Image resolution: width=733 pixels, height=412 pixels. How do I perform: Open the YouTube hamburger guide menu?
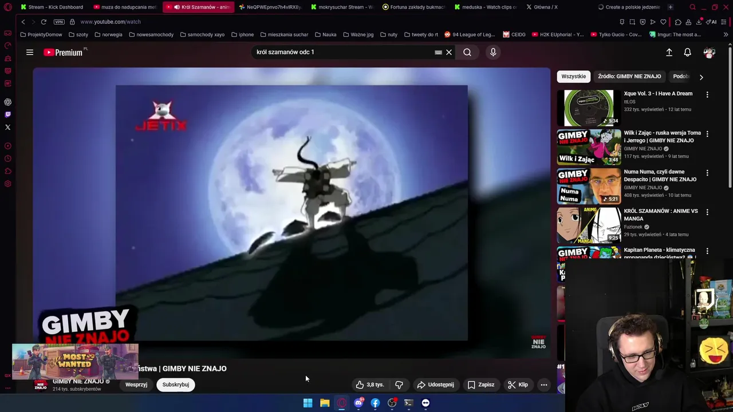coord(30,52)
